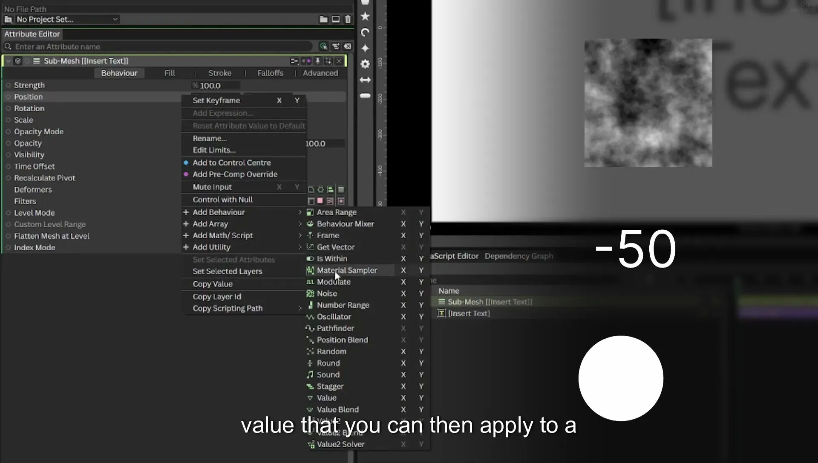Choose Set Keyframe from context menu
The width and height of the screenshot is (818, 463).
(216, 100)
